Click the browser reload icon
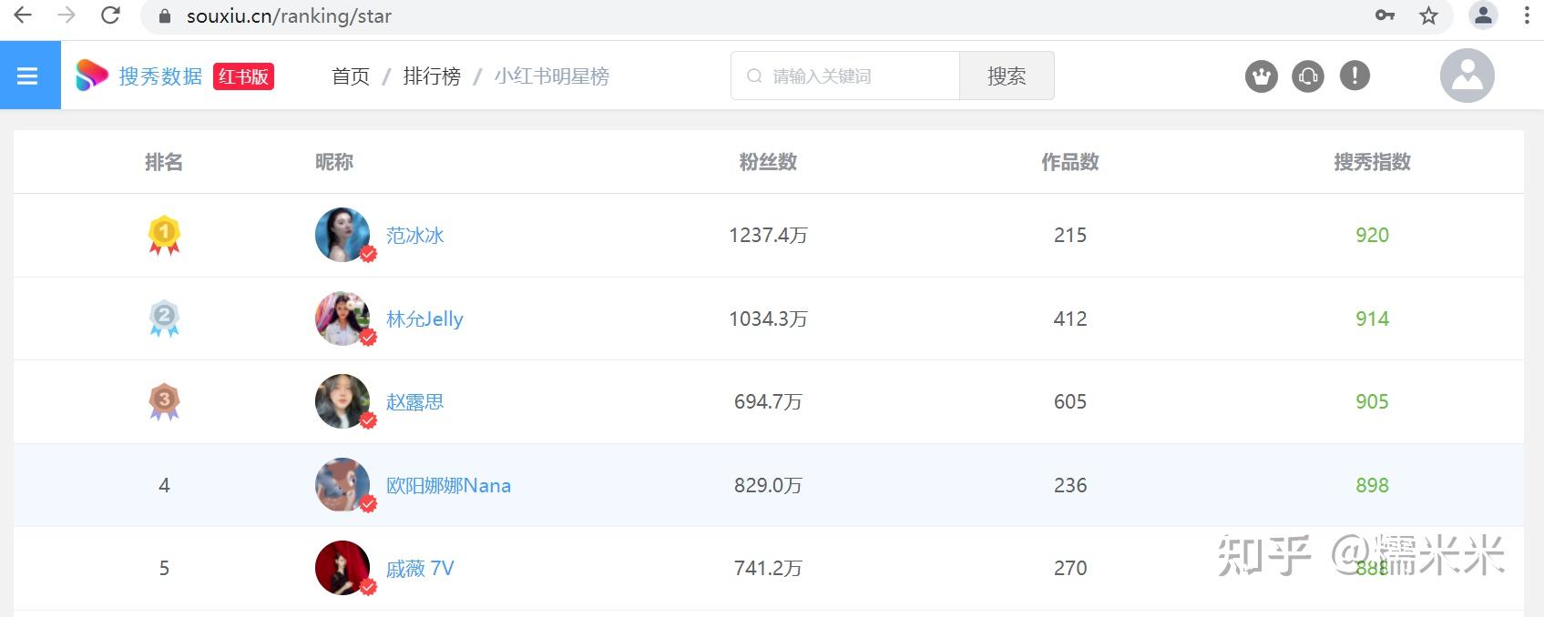Screen dimensions: 1544x617 (110, 15)
